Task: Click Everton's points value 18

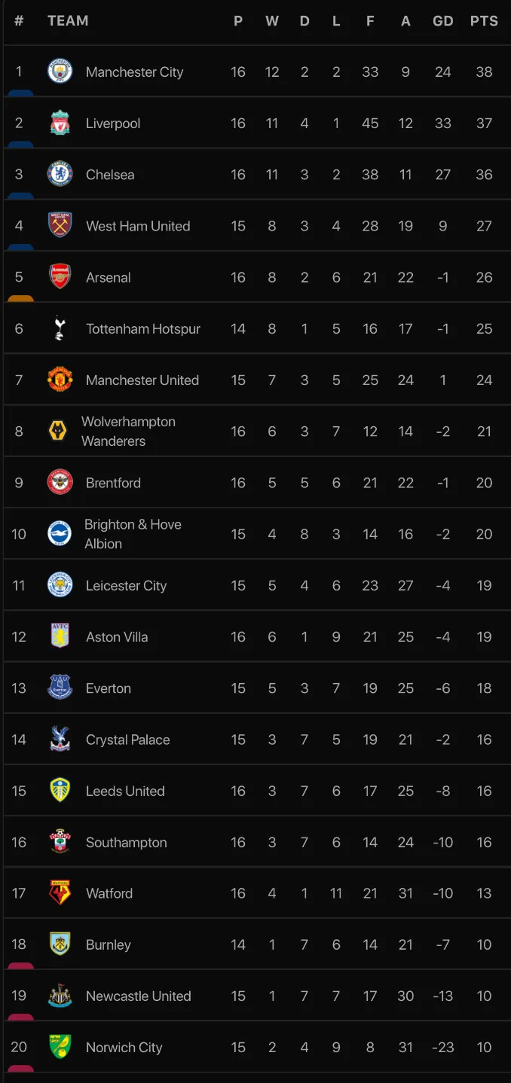Action: point(484,688)
